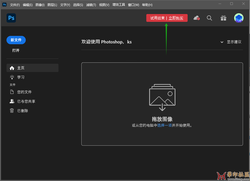This screenshot has width=250, height=181.
Task: Select 学习 in the sidebar
Action: 32,77
